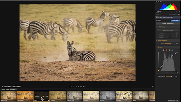Select the red curve channel

point(167,50)
